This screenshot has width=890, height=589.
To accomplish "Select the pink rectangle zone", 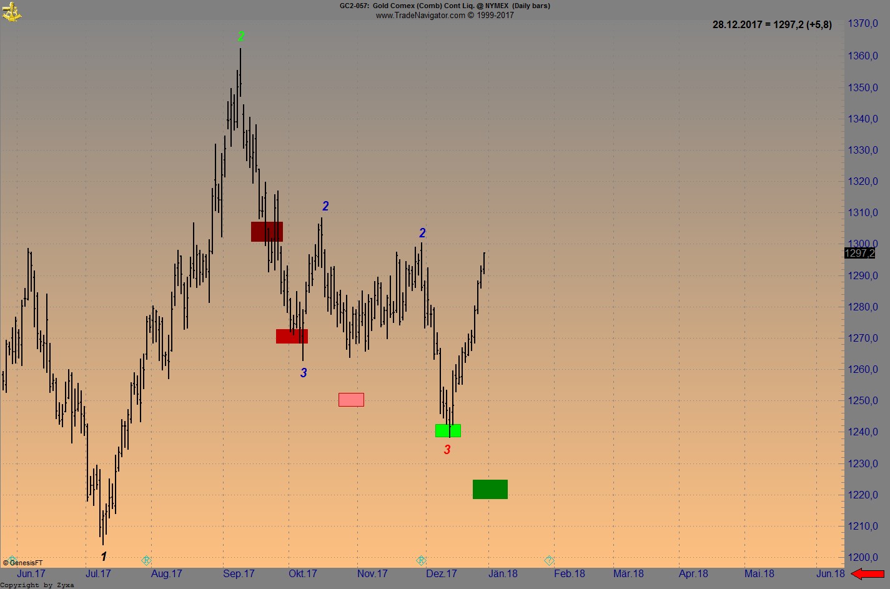I will point(351,399).
